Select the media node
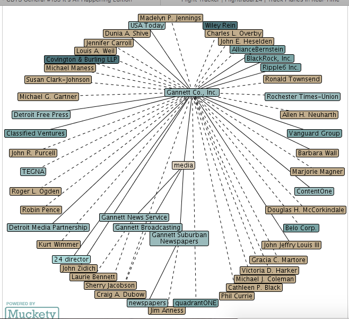 (184, 165)
